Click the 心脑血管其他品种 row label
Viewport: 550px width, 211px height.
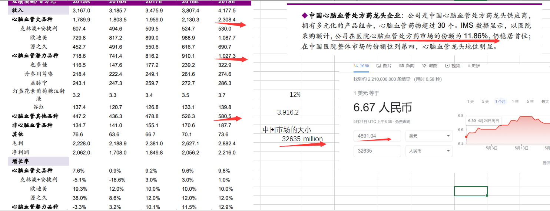coord(35,116)
